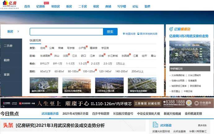214x134 pixels.
Task: Select the 新城天悦观澜 tab
Action: [x=172, y=114]
